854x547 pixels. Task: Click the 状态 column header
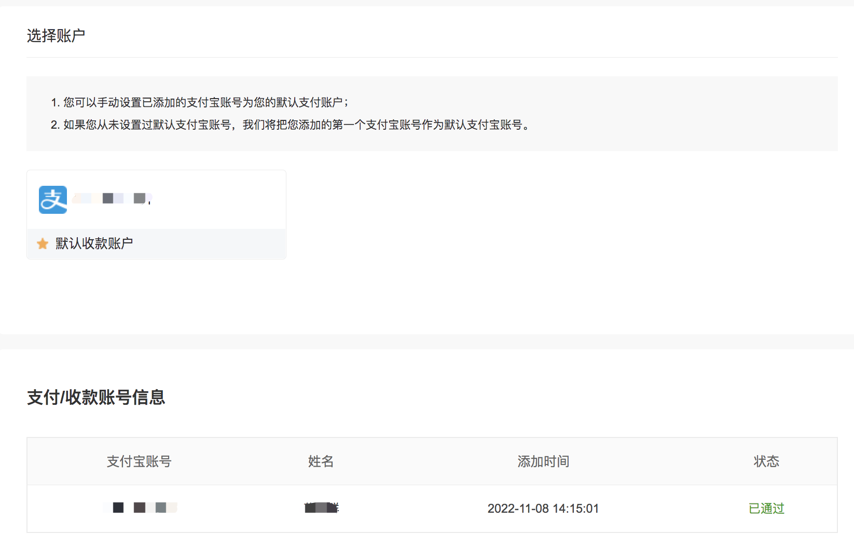(x=766, y=461)
